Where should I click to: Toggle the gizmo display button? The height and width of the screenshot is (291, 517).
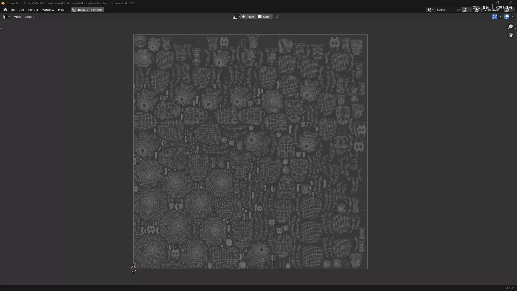495,17
